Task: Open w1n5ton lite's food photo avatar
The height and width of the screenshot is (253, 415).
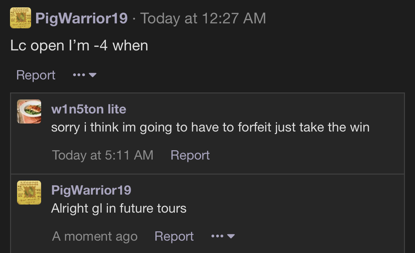Action: click(x=29, y=111)
